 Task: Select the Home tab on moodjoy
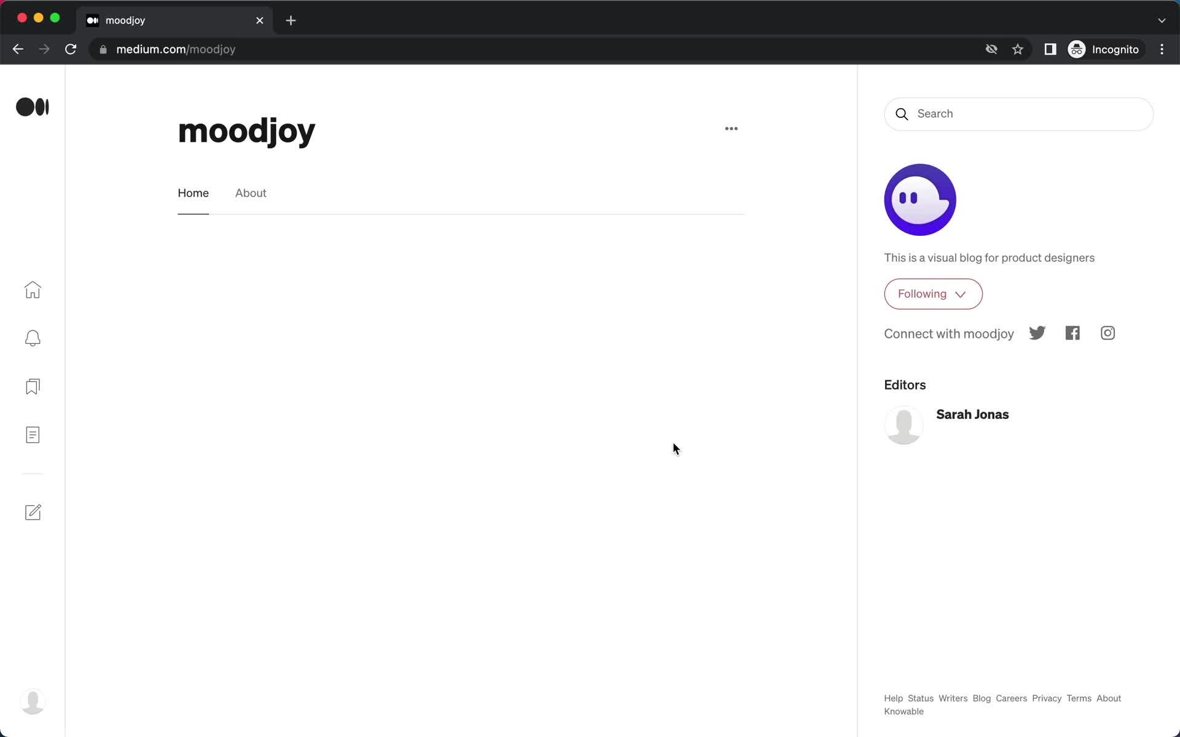pyautogui.click(x=193, y=193)
